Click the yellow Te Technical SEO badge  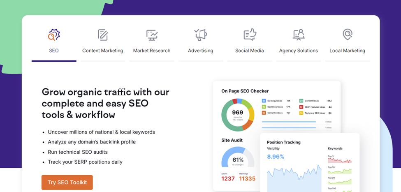point(301,113)
